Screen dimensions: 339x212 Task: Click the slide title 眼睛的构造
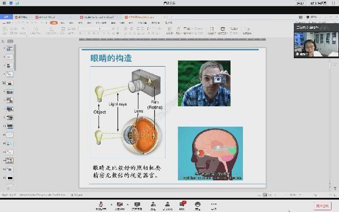[111, 58]
